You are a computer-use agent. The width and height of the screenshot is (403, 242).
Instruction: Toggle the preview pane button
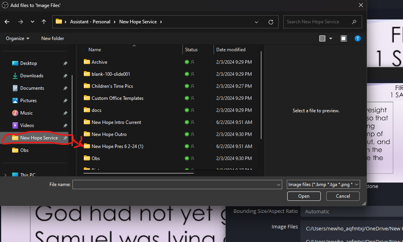(x=343, y=38)
